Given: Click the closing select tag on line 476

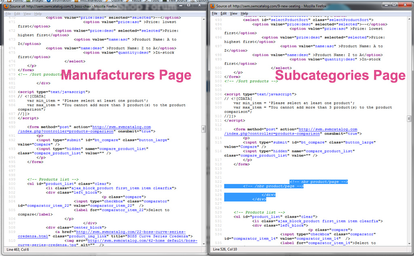Looking at the screenshot, I should [x=75, y=61].
